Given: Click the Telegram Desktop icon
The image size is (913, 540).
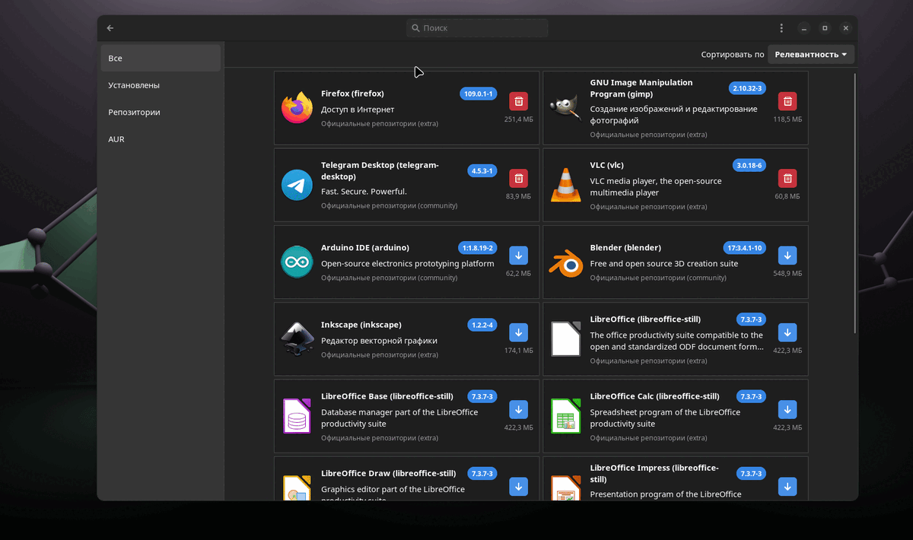Looking at the screenshot, I should pos(297,185).
